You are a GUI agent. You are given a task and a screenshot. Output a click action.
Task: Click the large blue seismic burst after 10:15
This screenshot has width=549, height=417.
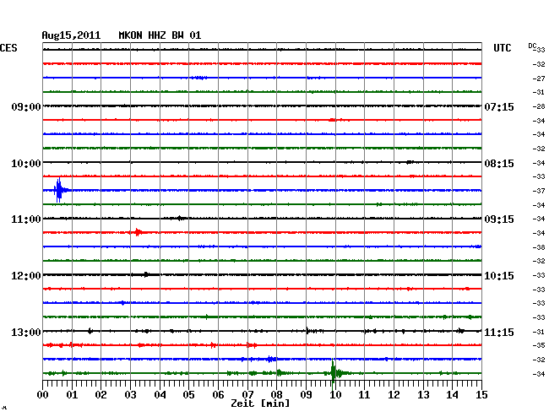click(x=59, y=190)
